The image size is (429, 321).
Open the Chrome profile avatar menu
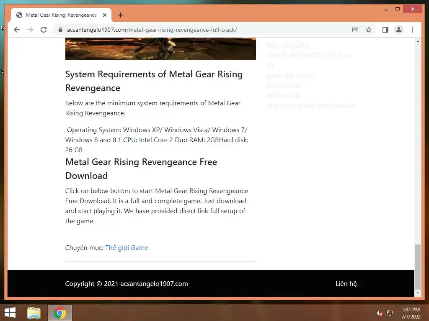point(399,30)
